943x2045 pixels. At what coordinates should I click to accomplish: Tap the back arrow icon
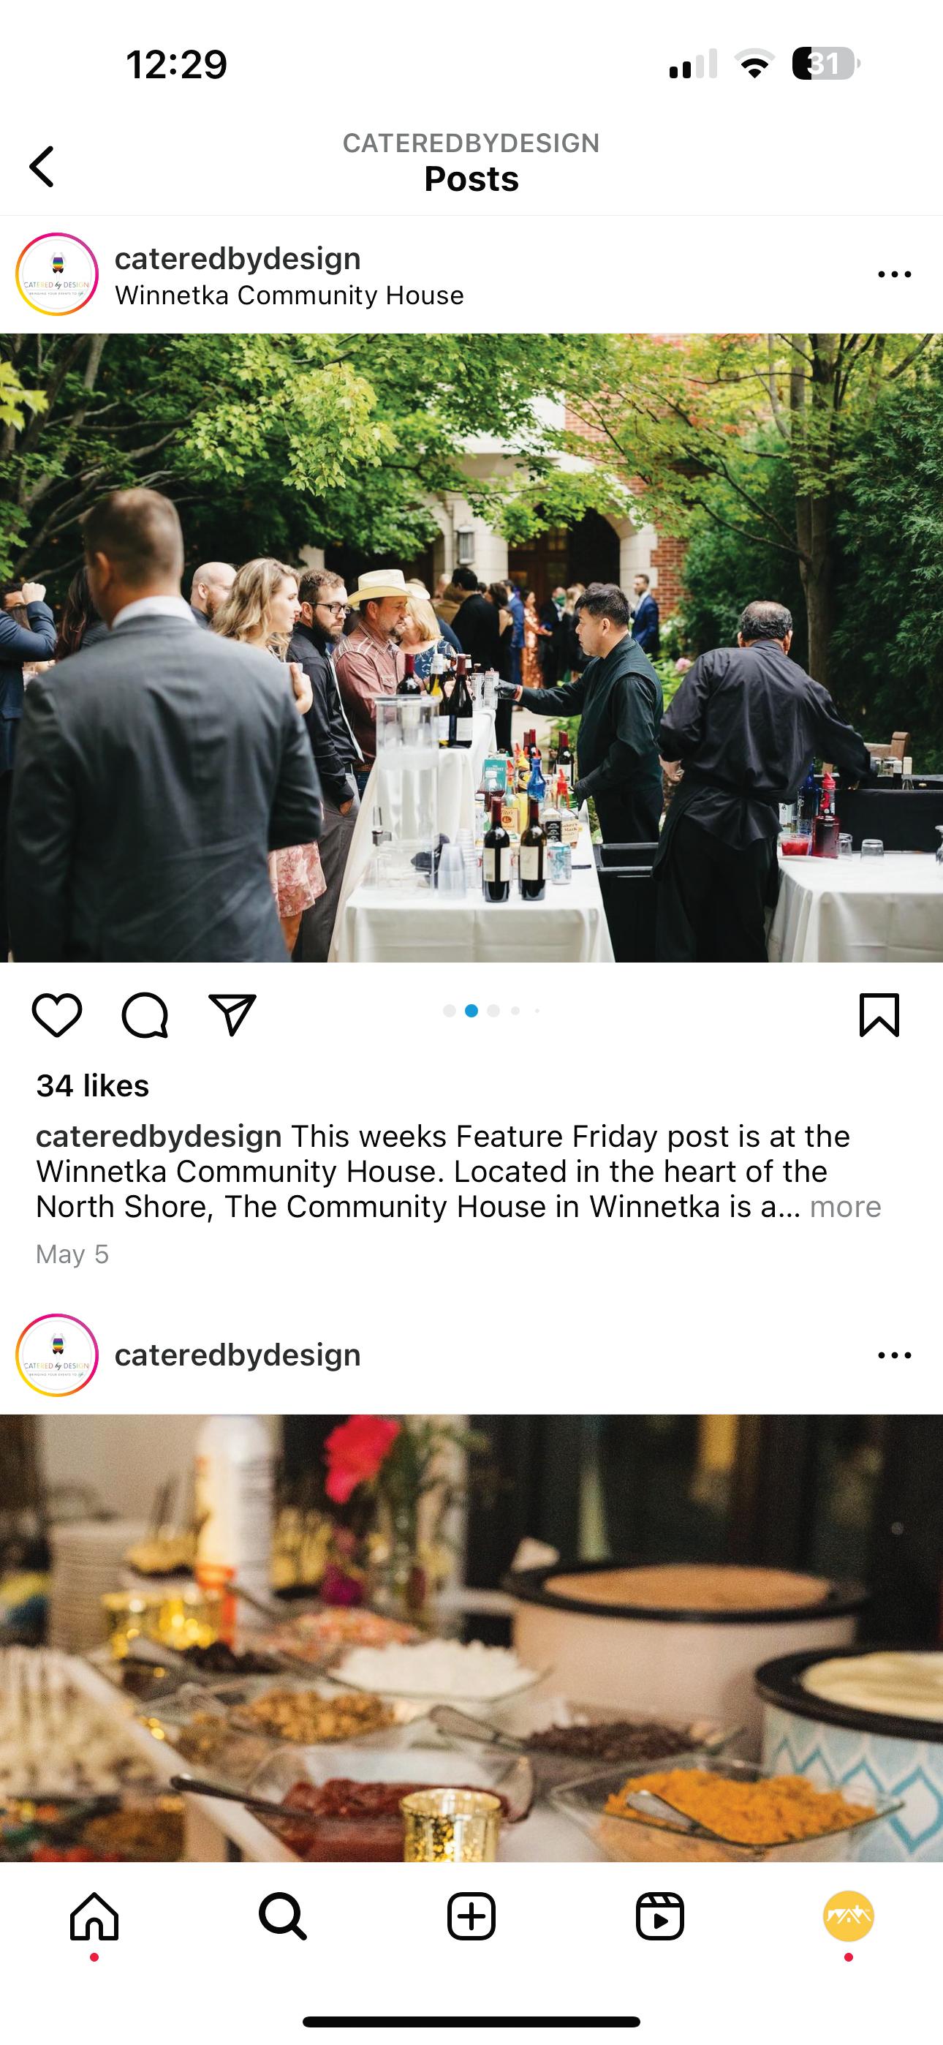[x=42, y=167]
